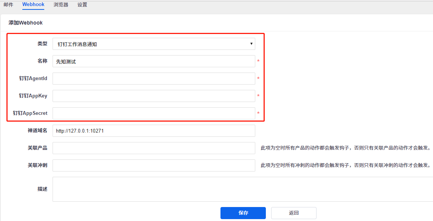The width and height of the screenshot is (433, 221).
Task: Click the 关联冲刺 hint about 所有冲刺的动作
Action: [346, 165]
